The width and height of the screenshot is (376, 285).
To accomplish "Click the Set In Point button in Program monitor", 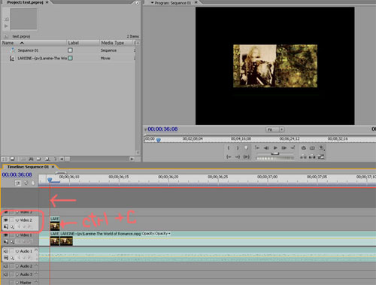I will [229, 148].
